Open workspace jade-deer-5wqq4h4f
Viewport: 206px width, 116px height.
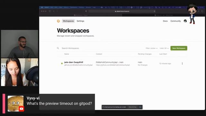point(74,62)
